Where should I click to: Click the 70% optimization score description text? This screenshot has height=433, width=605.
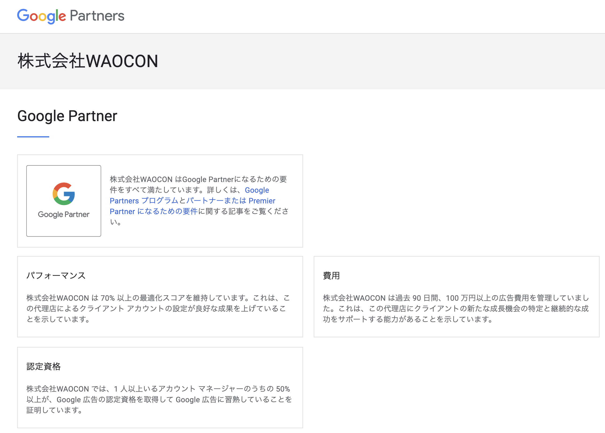pos(158,308)
